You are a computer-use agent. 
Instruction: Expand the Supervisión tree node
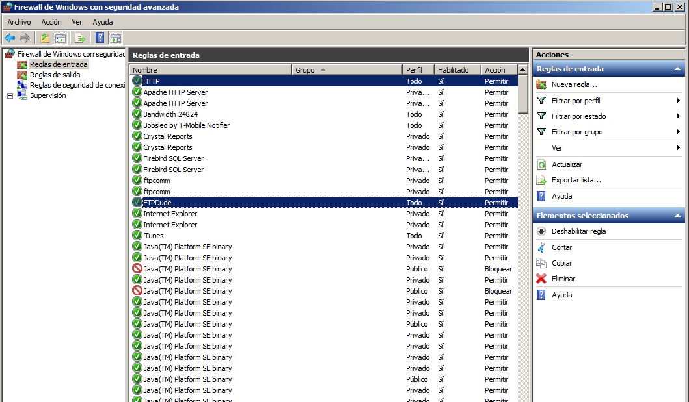[10, 95]
